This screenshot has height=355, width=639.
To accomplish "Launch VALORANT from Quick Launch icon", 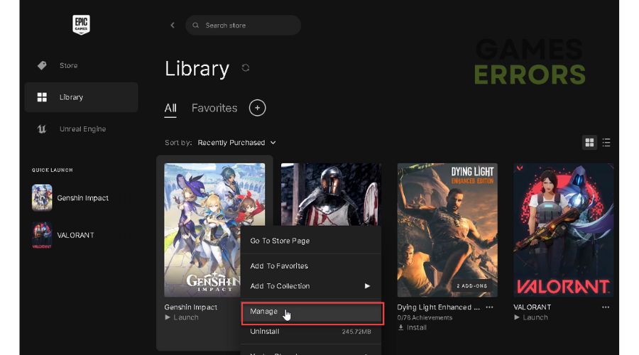I will (42, 235).
